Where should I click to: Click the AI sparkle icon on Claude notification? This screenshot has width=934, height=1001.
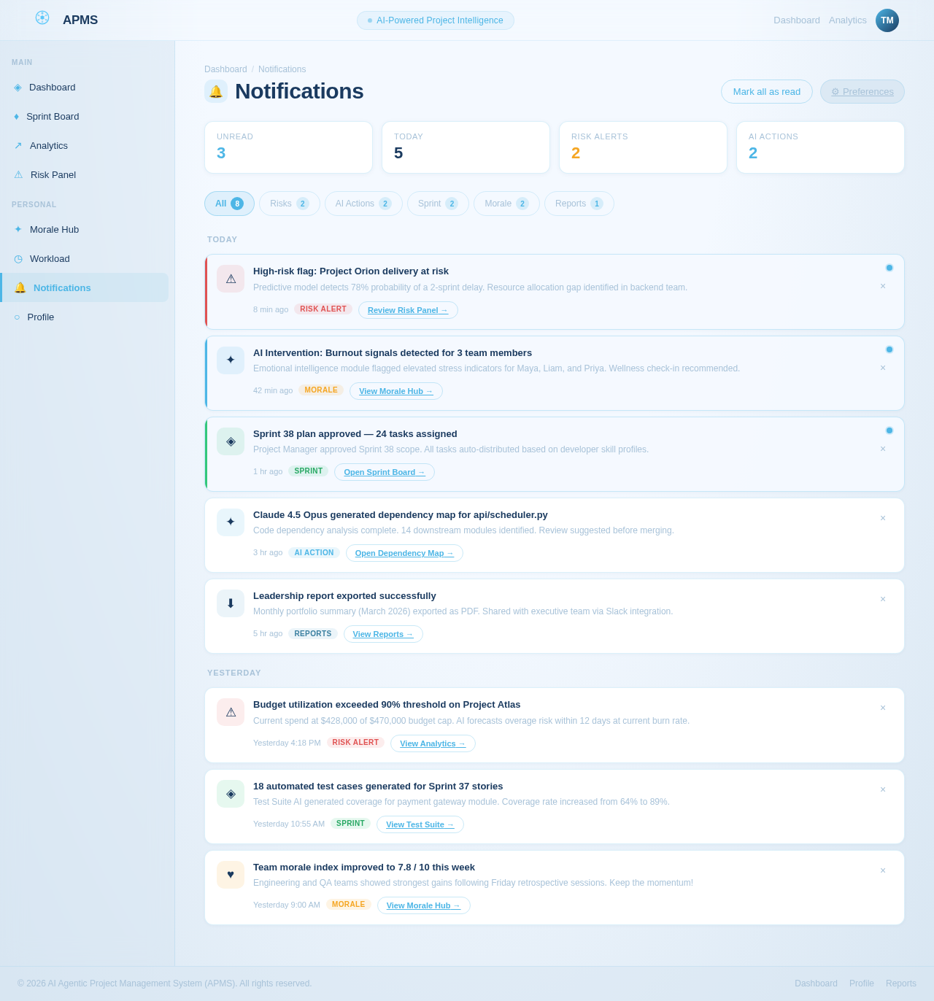230,522
